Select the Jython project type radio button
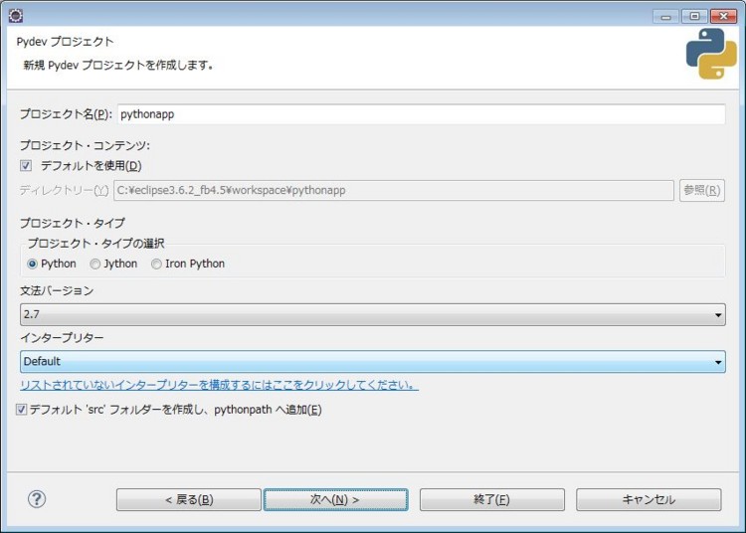This screenshot has width=746, height=533. click(x=95, y=264)
